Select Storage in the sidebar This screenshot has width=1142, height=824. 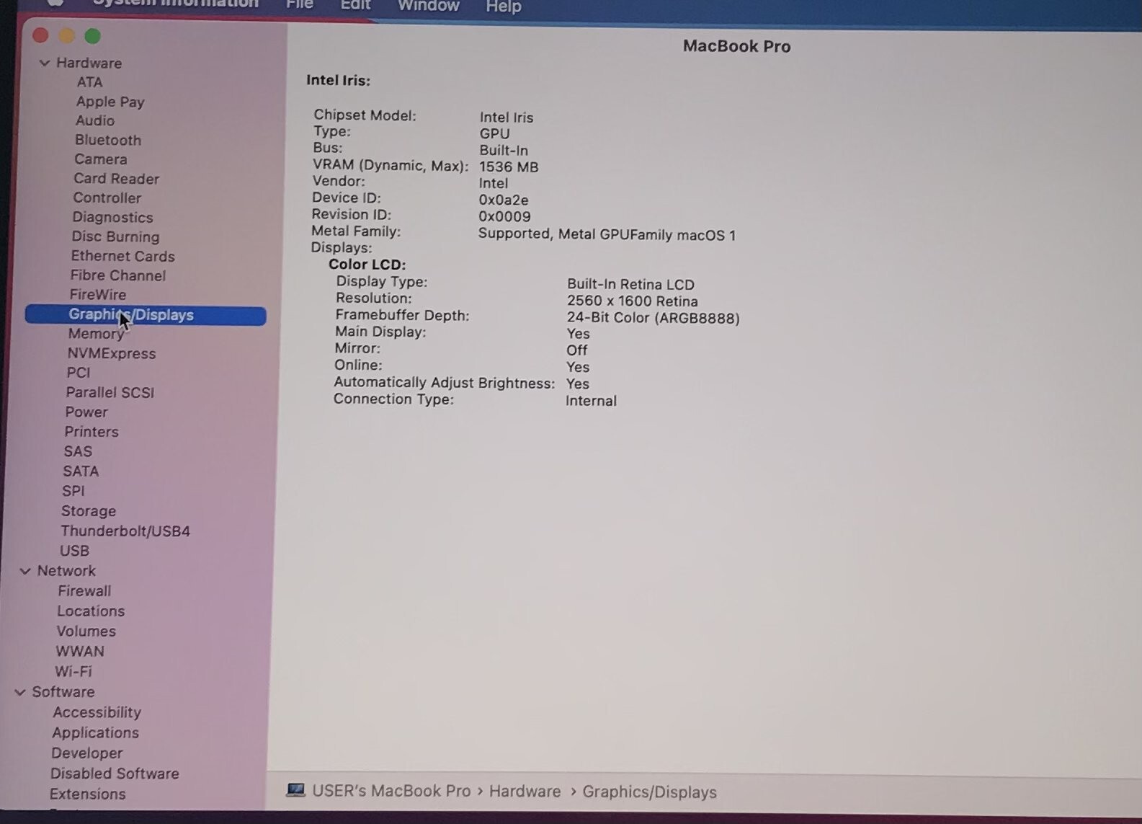pos(88,511)
